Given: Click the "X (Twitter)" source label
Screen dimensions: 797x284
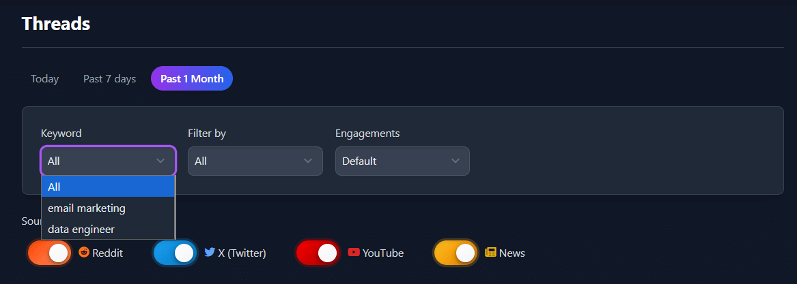Looking at the screenshot, I should pyautogui.click(x=242, y=253).
